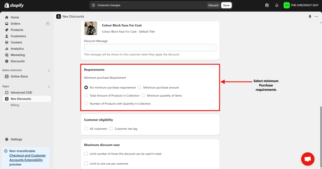Click the Nex Discounts sidebar app icon
The width and height of the screenshot is (322, 169).
point(7,99)
